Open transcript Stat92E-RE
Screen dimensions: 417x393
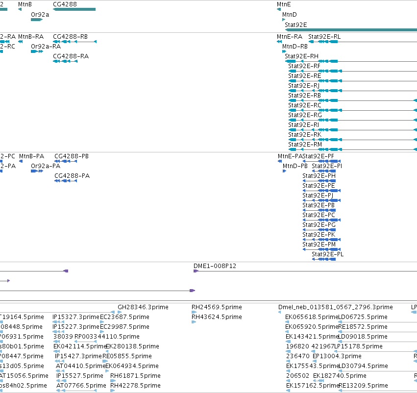(304, 76)
